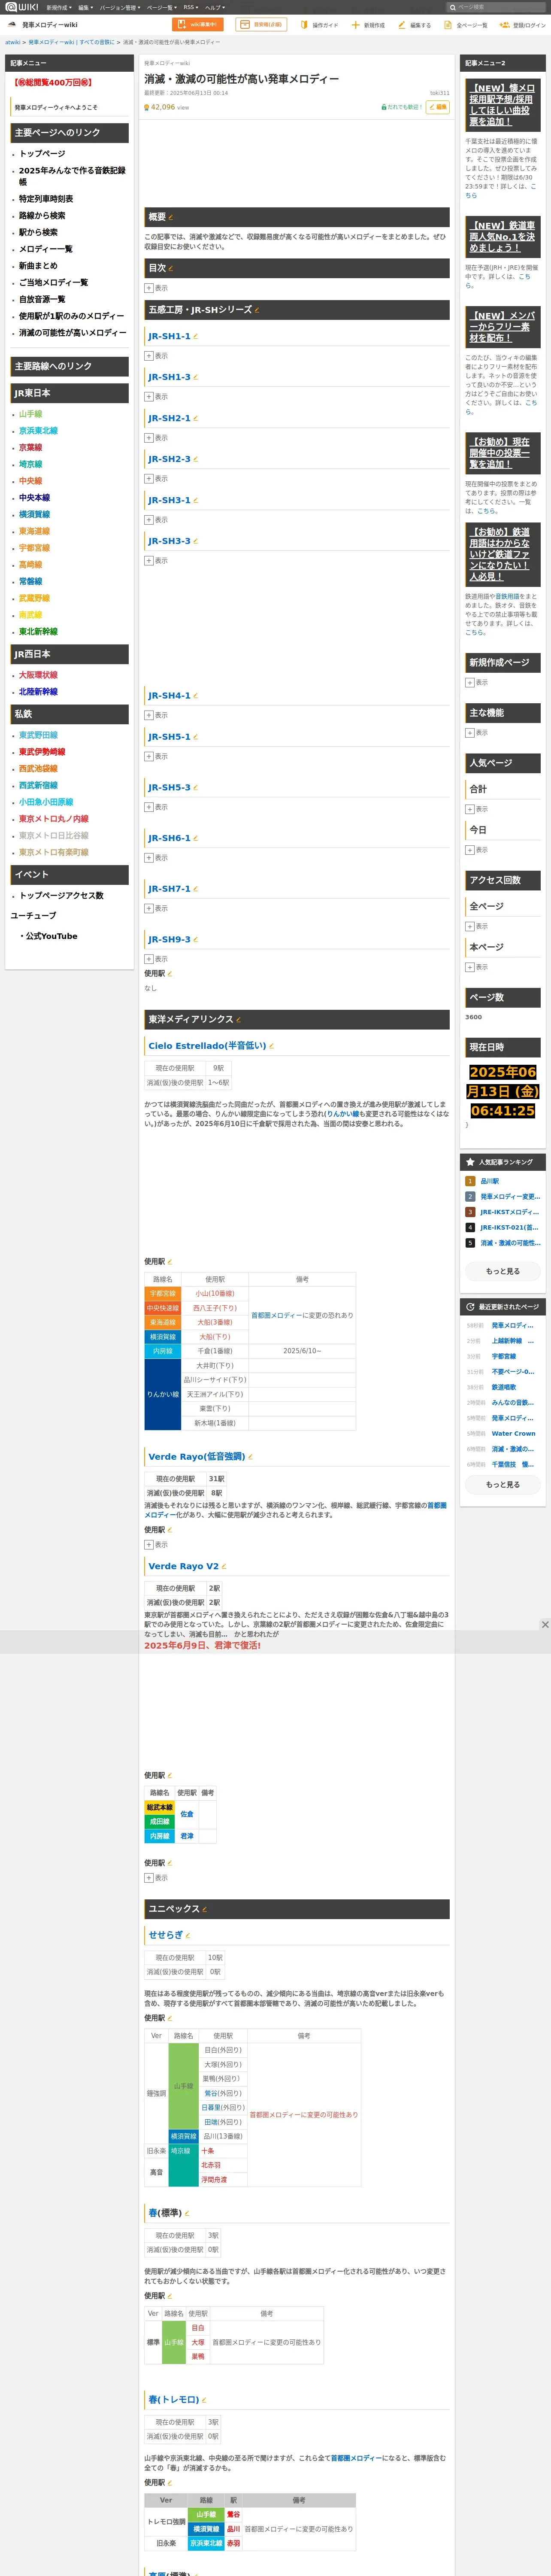Viewport: 551px width, 2576px height.
Task: Open the 京浜東北線 link in left sidebar
Action: pyautogui.click(x=38, y=431)
